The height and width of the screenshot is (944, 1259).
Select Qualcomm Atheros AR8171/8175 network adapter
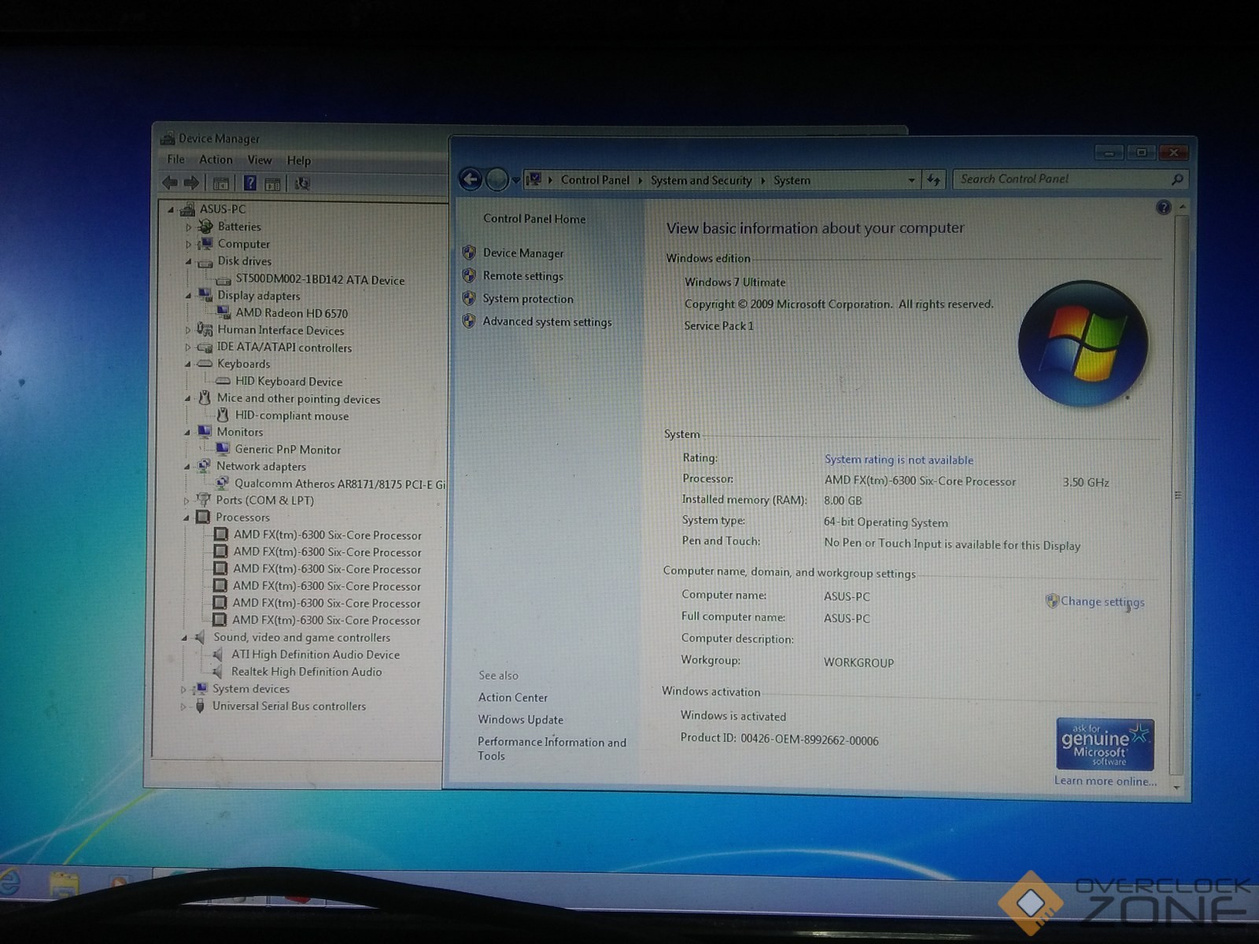(339, 484)
